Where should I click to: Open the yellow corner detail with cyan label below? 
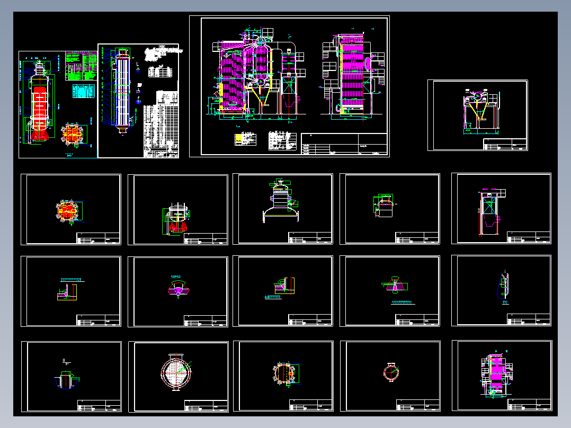283,291
